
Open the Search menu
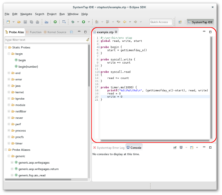pyautogui.click(x=40, y=14)
